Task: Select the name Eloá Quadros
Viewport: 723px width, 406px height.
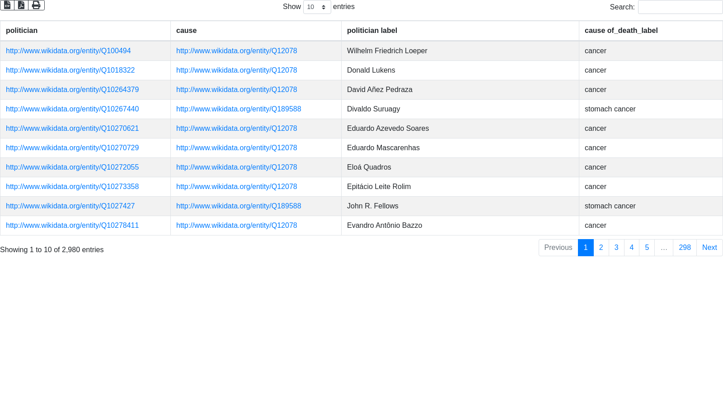Action: click(x=369, y=167)
